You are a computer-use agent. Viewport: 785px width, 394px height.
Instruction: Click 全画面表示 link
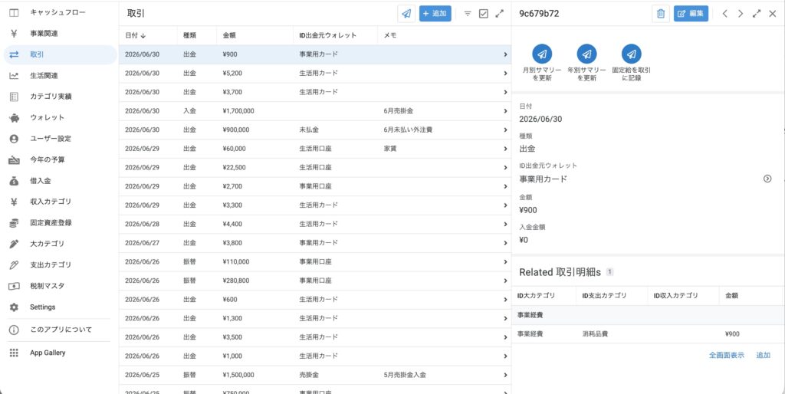[x=727, y=356]
